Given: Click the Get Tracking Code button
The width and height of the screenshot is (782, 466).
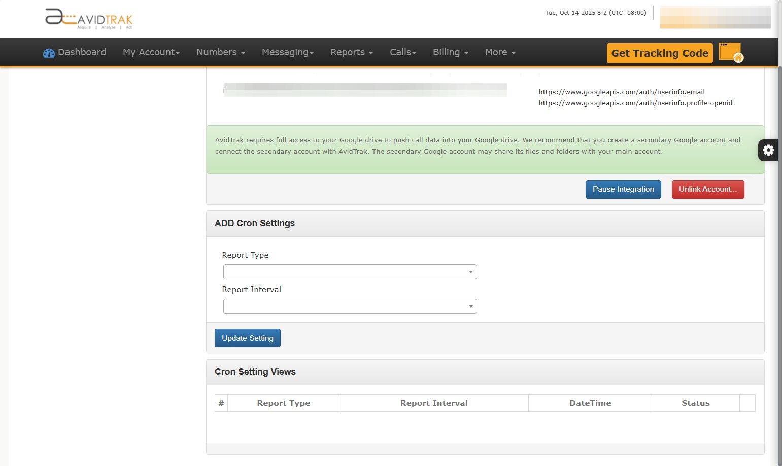Looking at the screenshot, I should point(660,53).
